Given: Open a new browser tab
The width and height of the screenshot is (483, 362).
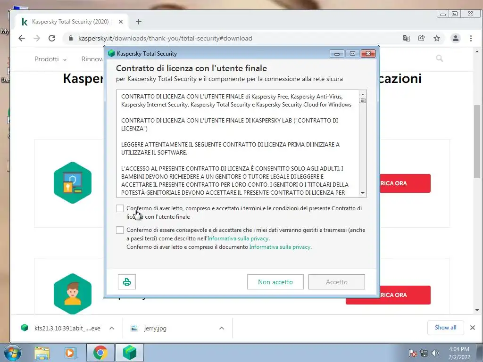Looking at the screenshot, I should tap(139, 22).
